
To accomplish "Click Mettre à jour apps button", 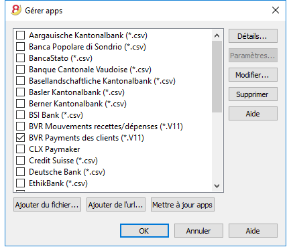I will 182,204.
